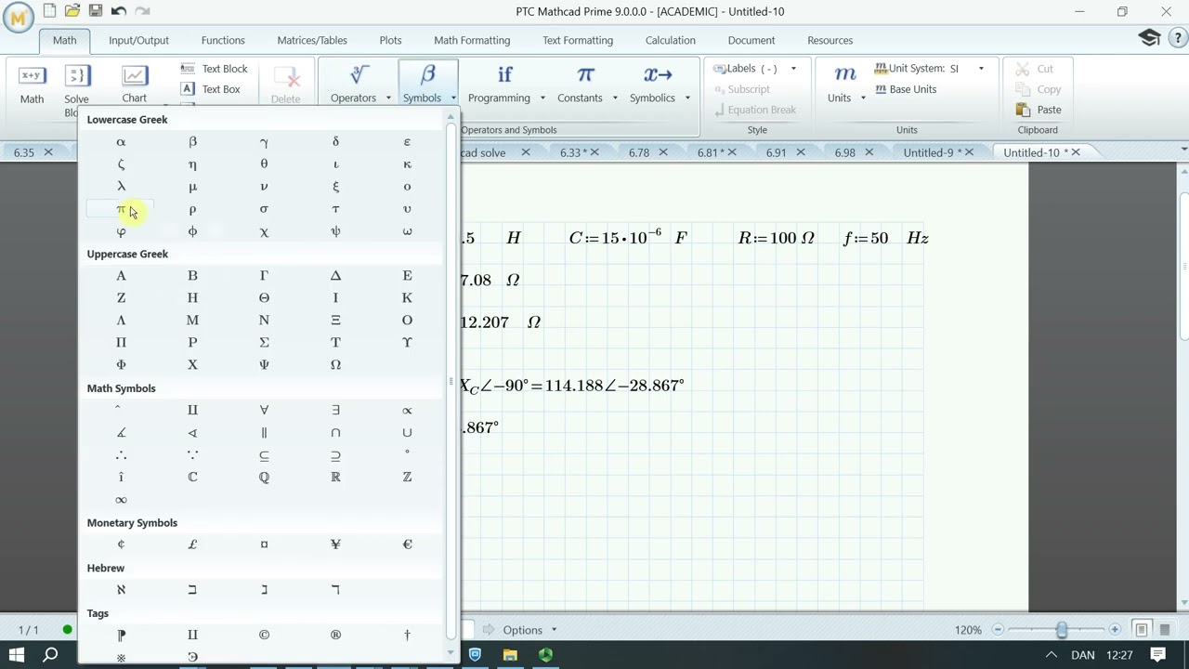Open the Functions ribbon tab
This screenshot has width=1189, height=669.
pos(223,40)
